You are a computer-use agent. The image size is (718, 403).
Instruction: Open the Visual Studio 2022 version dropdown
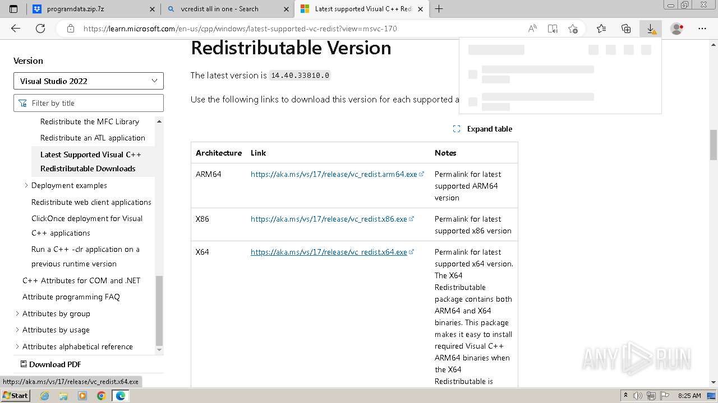click(89, 81)
